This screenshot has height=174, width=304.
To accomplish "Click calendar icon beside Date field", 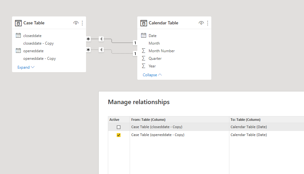I will (x=144, y=35).
